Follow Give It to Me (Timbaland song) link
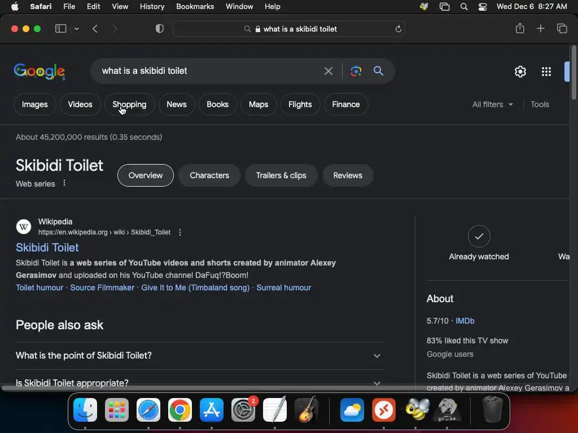 click(195, 288)
